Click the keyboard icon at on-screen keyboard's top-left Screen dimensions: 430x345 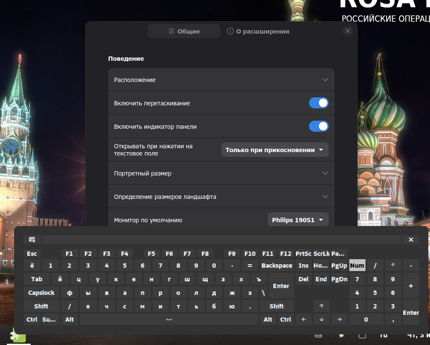pos(32,240)
